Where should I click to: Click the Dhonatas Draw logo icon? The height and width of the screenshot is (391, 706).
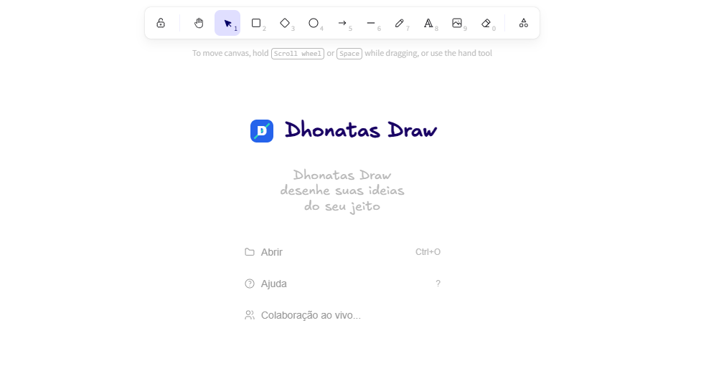click(262, 131)
